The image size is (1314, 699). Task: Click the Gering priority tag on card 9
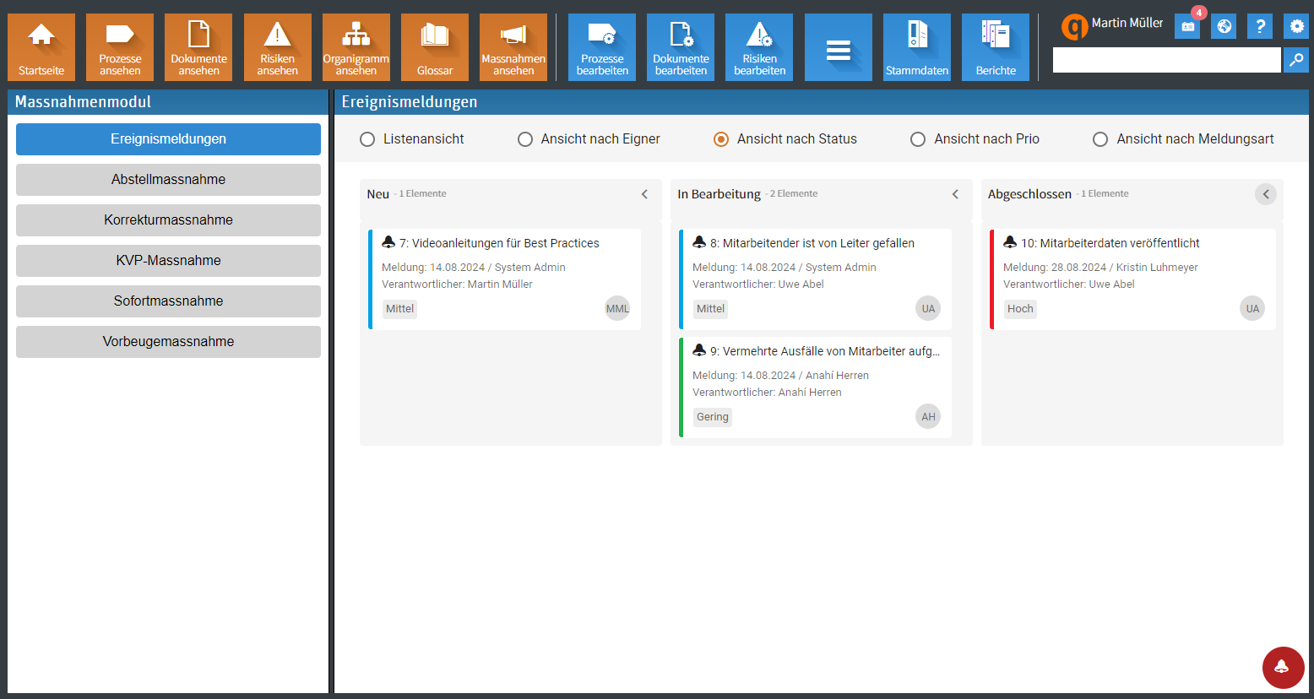tap(712, 417)
